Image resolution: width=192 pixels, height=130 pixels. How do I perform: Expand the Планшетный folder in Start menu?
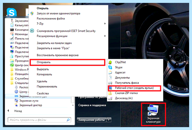pyautogui.click(x=12, y=74)
